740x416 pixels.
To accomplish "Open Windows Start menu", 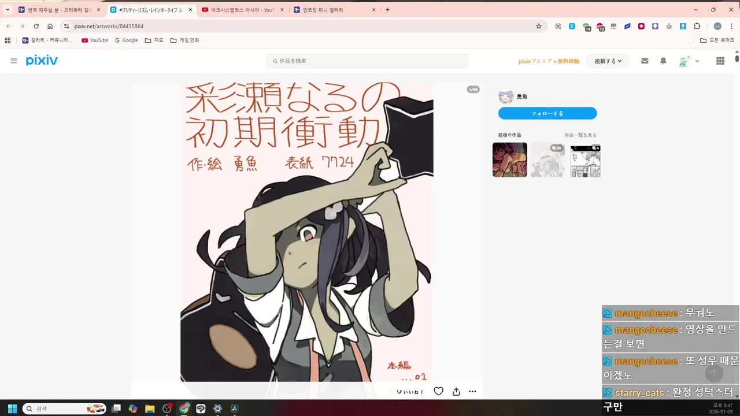I will pyautogui.click(x=12, y=408).
